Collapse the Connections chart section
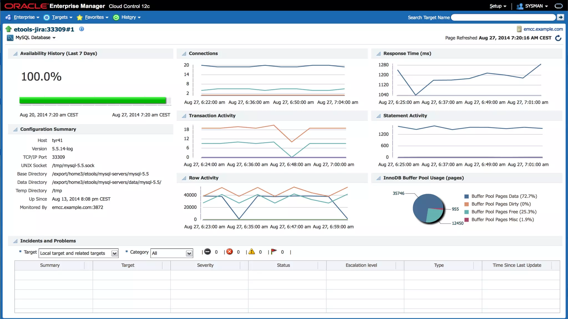 tap(184, 53)
